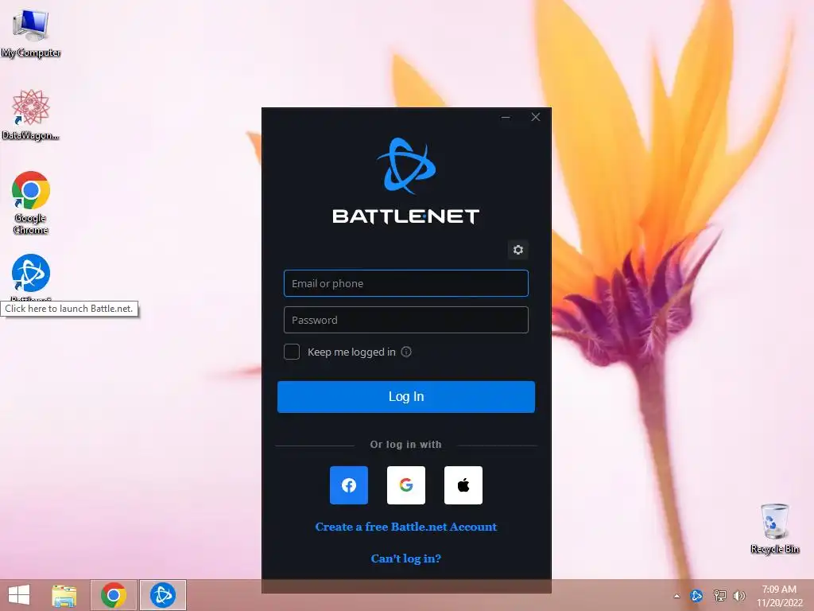Open File Explorer from taskbar
Viewport: 814px width, 611px height.
click(x=64, y=595)
